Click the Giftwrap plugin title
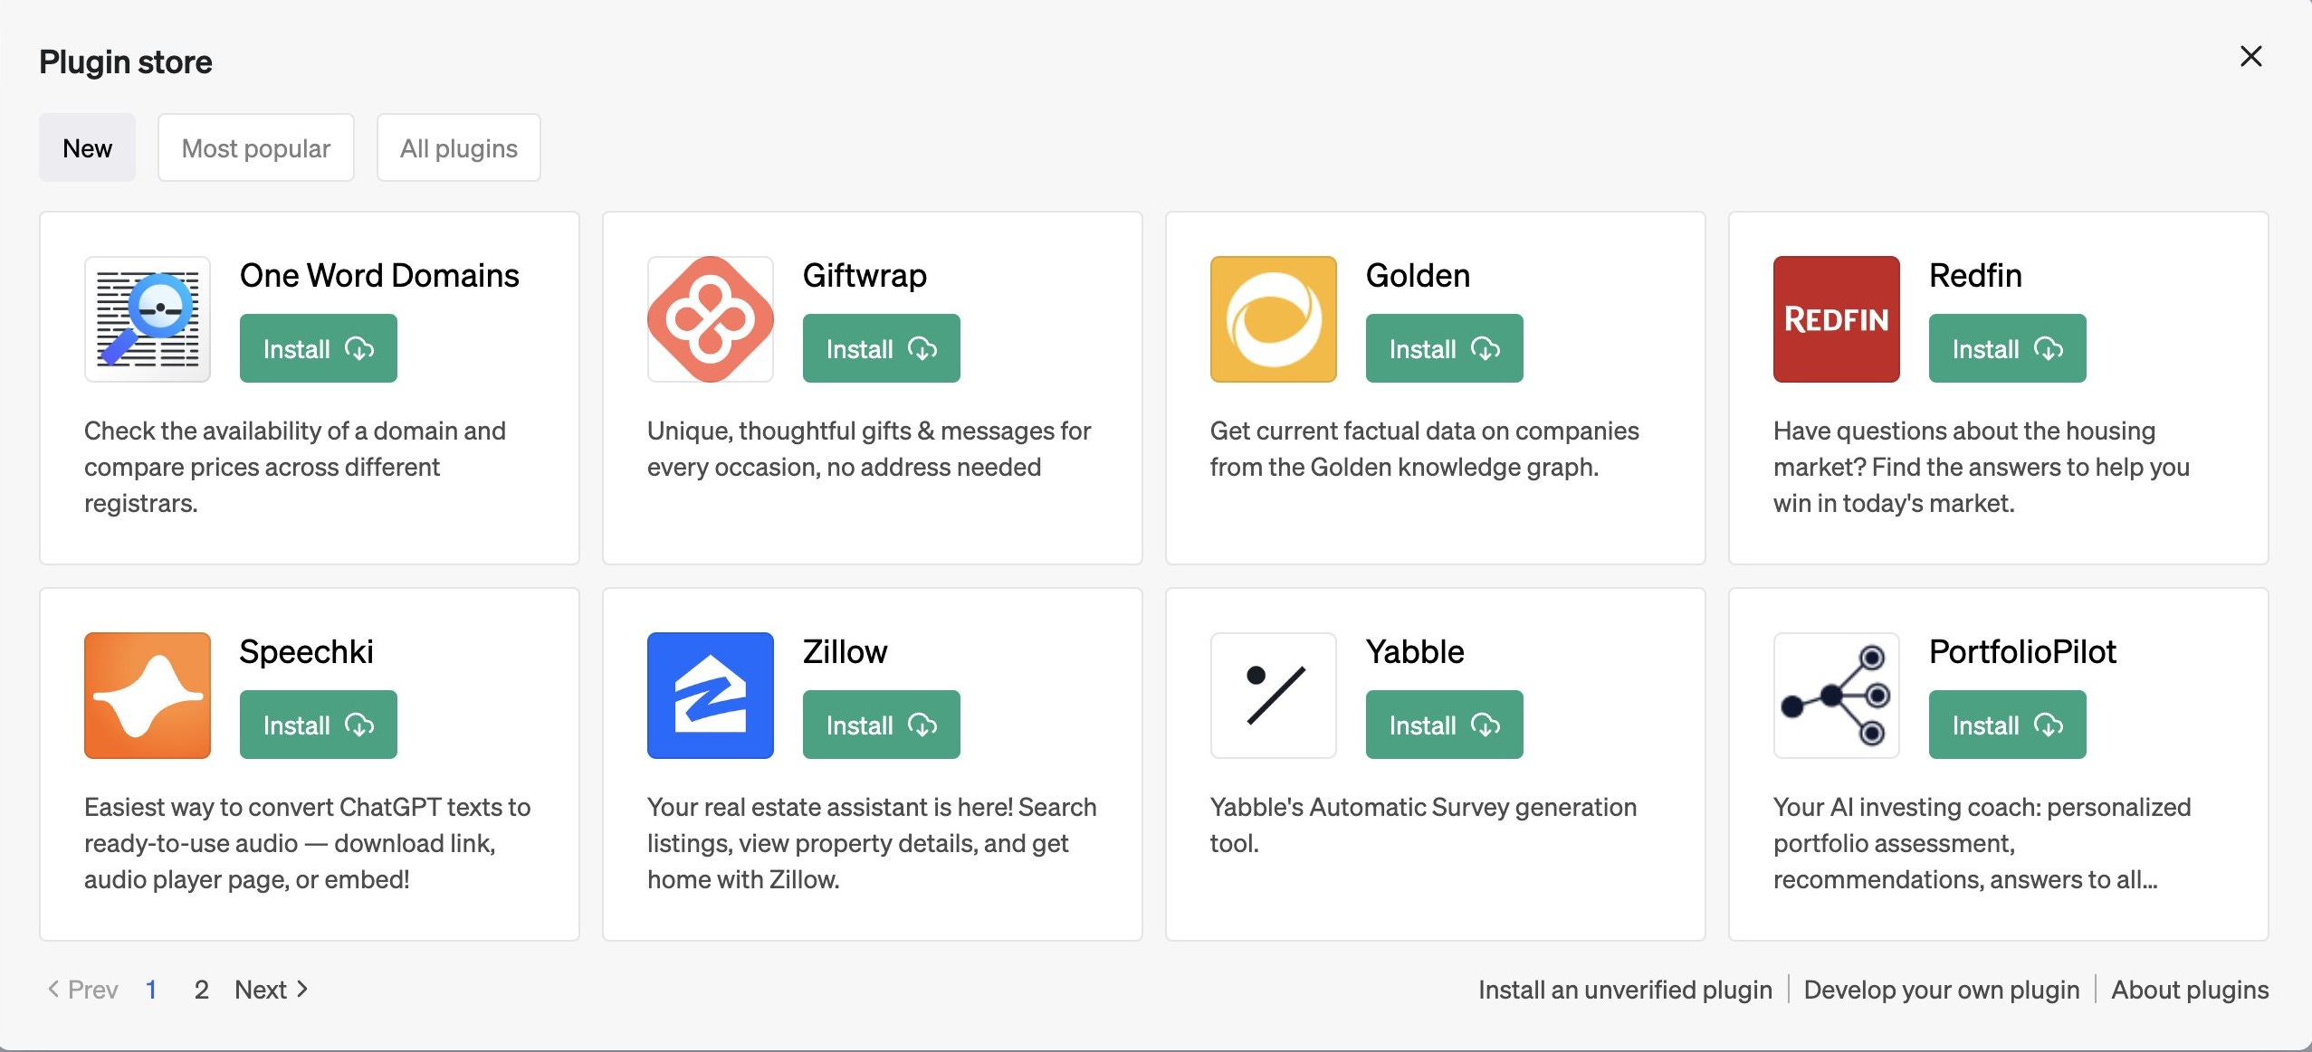Viewport: 2312px width, 1052px height. [865, 275]
